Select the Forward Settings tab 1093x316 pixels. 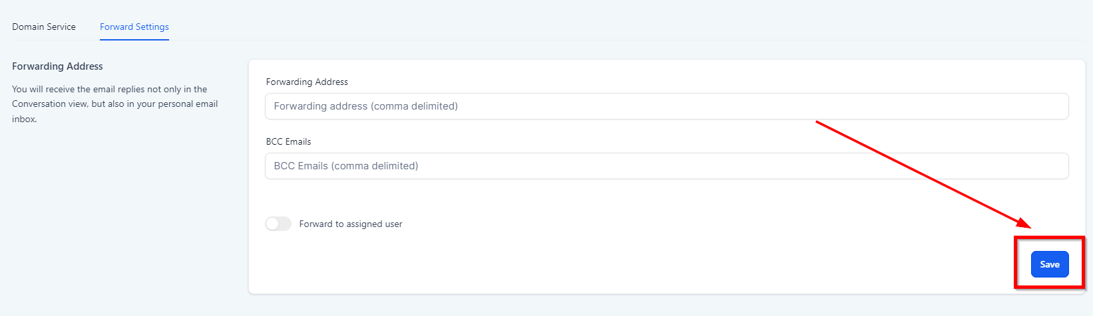coord(134,27)
